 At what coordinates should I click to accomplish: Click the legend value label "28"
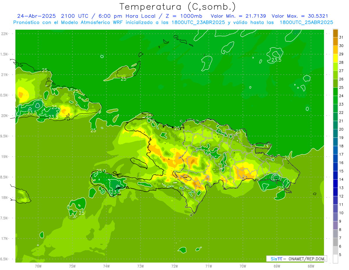(342, 62)
